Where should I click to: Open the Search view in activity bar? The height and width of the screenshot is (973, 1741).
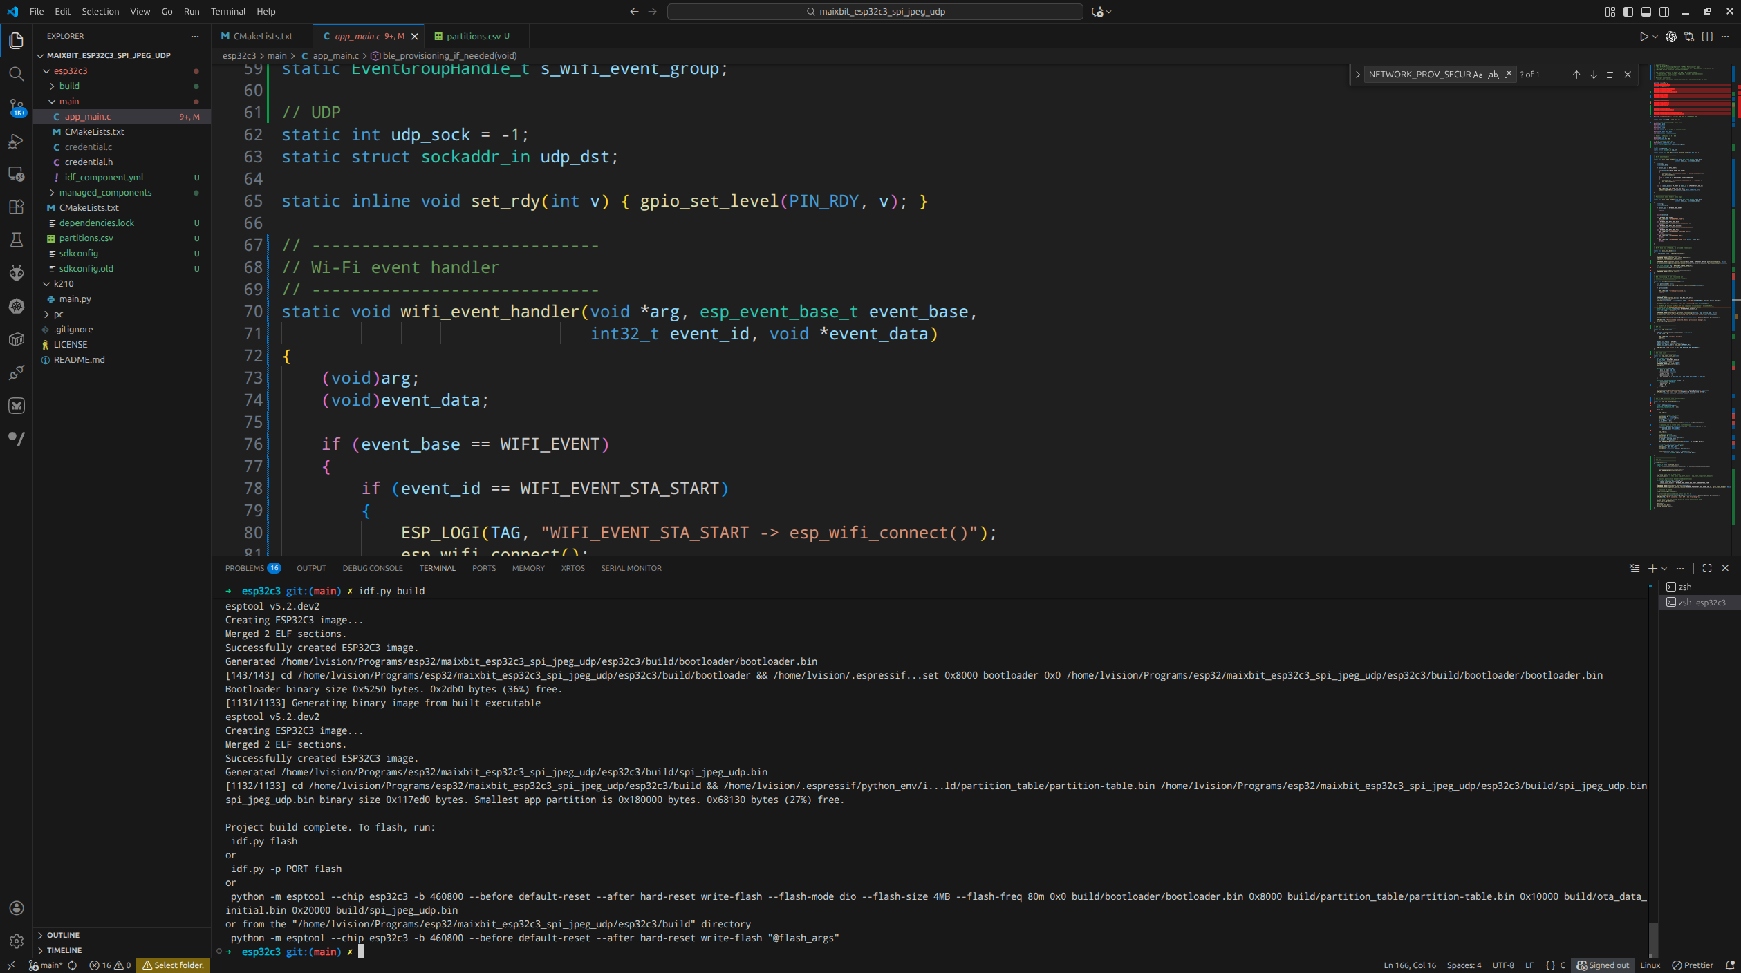tap(17, 74)
